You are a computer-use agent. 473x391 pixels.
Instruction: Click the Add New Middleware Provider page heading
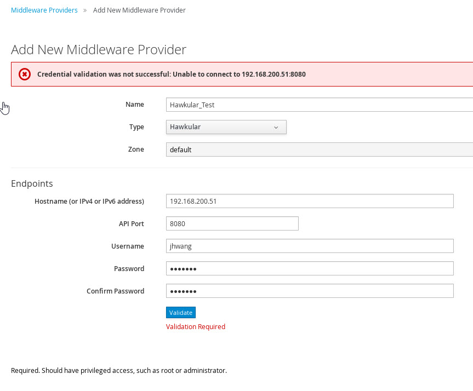coord(99,50)
